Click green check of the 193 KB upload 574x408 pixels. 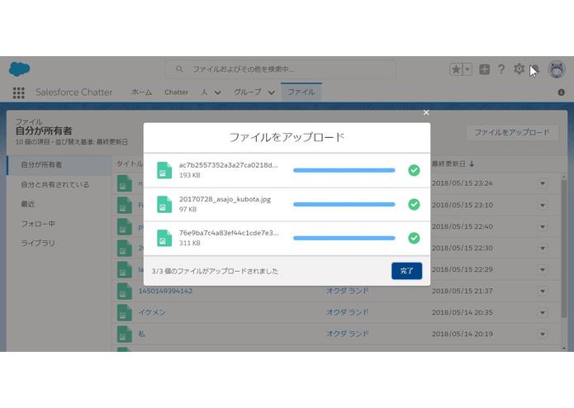point(414,170)
